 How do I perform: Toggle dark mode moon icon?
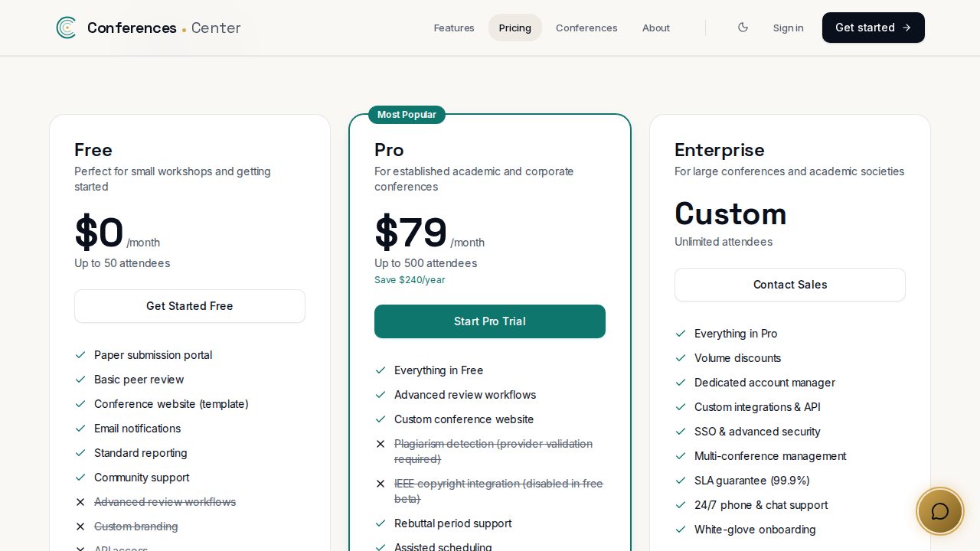pyautogui.click(x=743, y=28)
